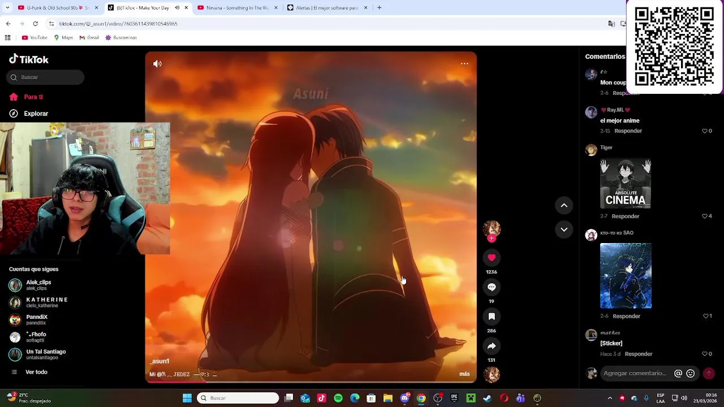724x407 pixels.
Task: Open the YouTube bookmark
Action: 35,38
